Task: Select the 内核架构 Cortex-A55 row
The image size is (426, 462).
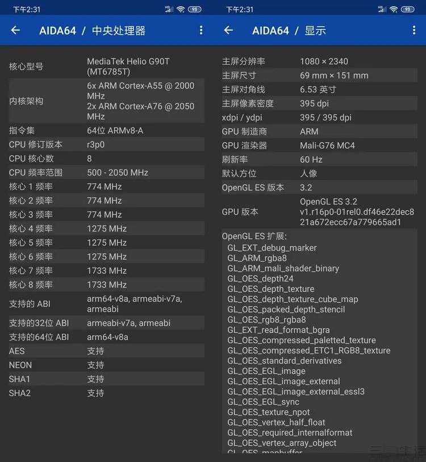Action: [107, 101]
